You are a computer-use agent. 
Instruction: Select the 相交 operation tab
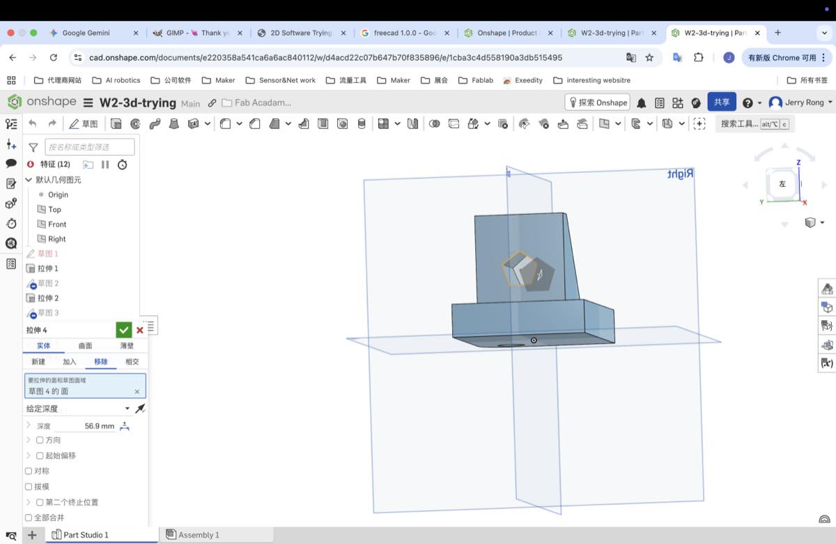click(132, 361)
